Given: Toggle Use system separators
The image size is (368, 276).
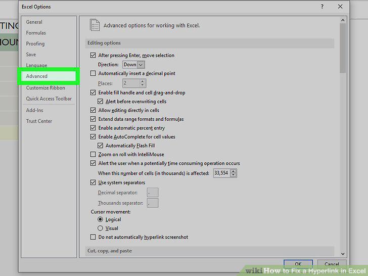Looking at the screenshot, I should pyautogui.click(x=93, y=182).
